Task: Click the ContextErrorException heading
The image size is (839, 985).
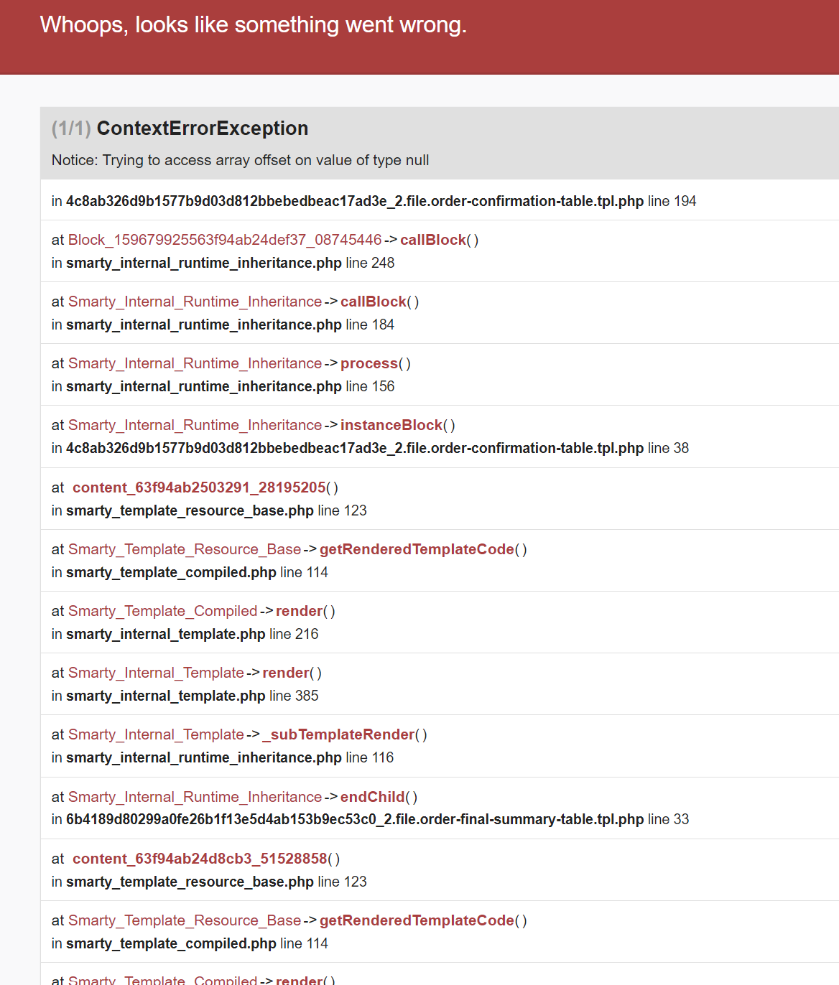Action: 202,129
